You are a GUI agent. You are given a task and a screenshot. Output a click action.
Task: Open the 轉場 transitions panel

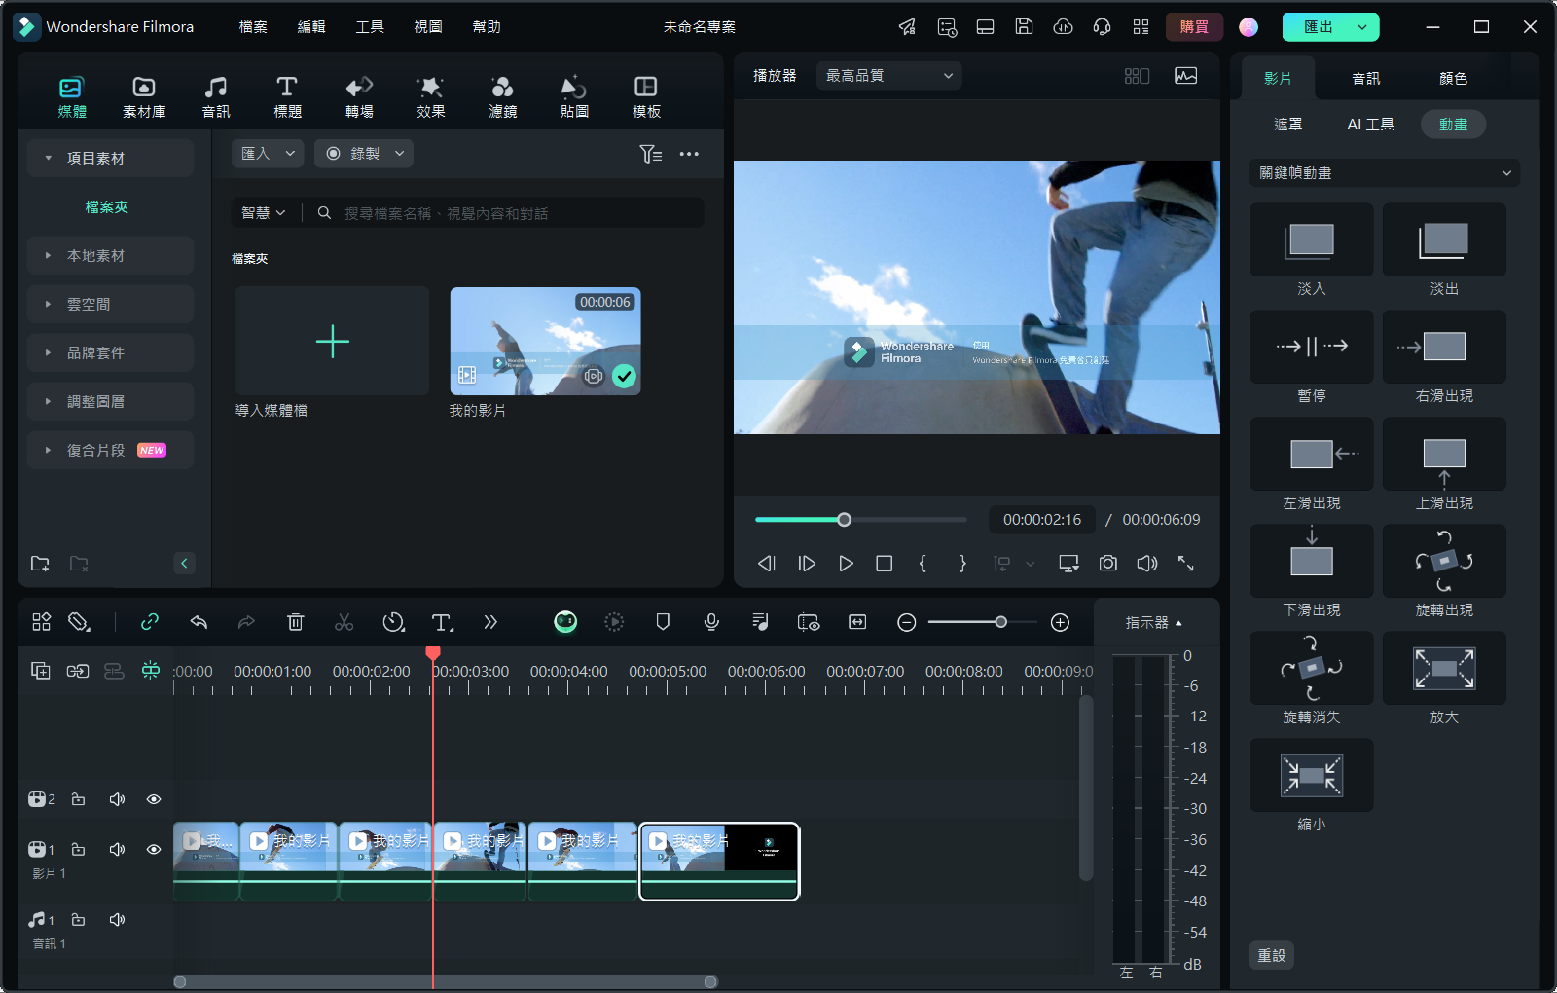click(x=359, y=97)
